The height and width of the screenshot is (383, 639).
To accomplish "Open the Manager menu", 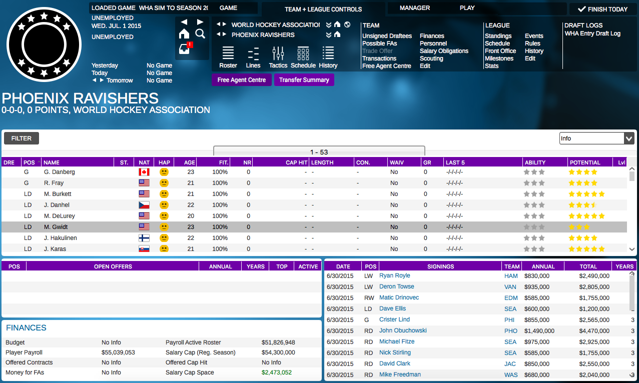I will click(415, 8).
